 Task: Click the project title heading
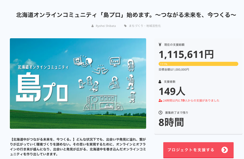click(x=126, y=15)
